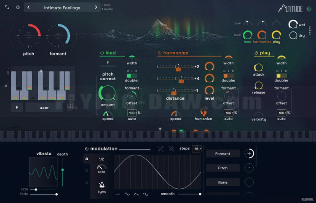Open the three-dot menu near dry knob

[310, 31]
